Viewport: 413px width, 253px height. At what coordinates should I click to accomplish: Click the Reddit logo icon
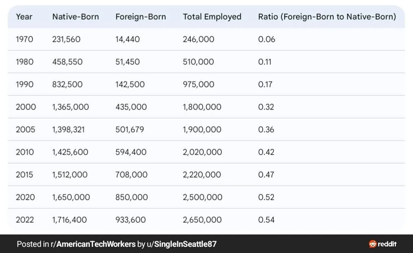point(373,244)
